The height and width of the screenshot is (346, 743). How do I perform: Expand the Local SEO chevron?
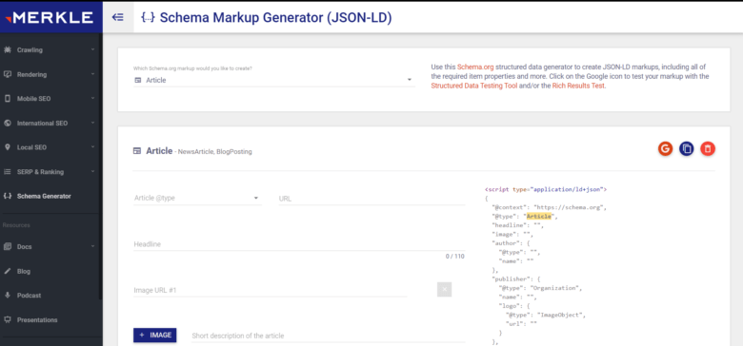click(x=93, y=147)
